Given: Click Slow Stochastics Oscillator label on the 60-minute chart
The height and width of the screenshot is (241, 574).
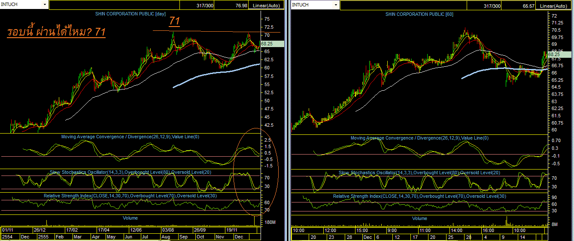Looking at the screenshot, I should click(419, 173).
